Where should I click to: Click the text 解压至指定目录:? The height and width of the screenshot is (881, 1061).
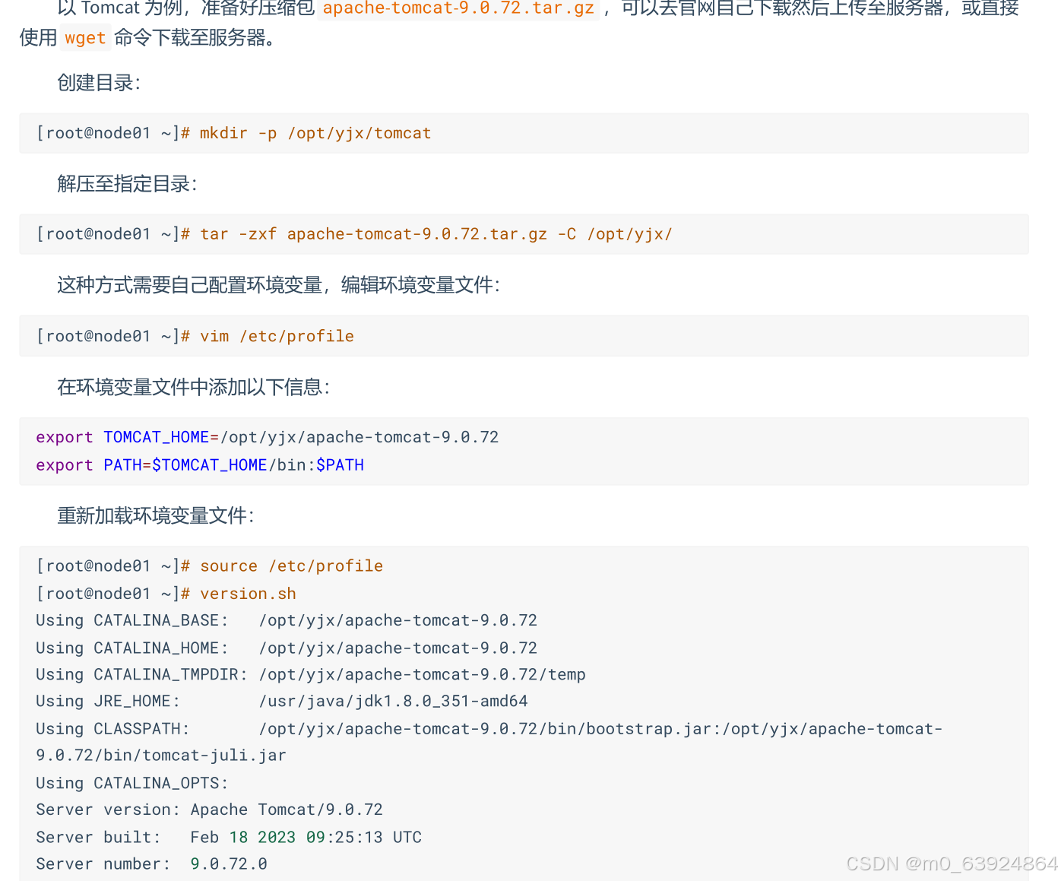click(x=127, y=184)
